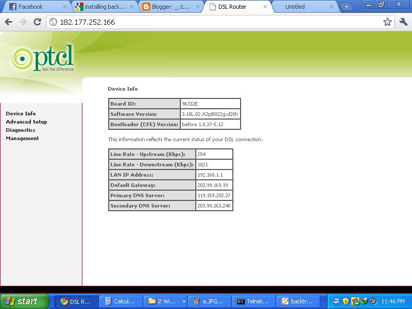Viewport: 412px width, 309px height.
Task: Open Chrome's wrench settings menu
Action: 402,23
